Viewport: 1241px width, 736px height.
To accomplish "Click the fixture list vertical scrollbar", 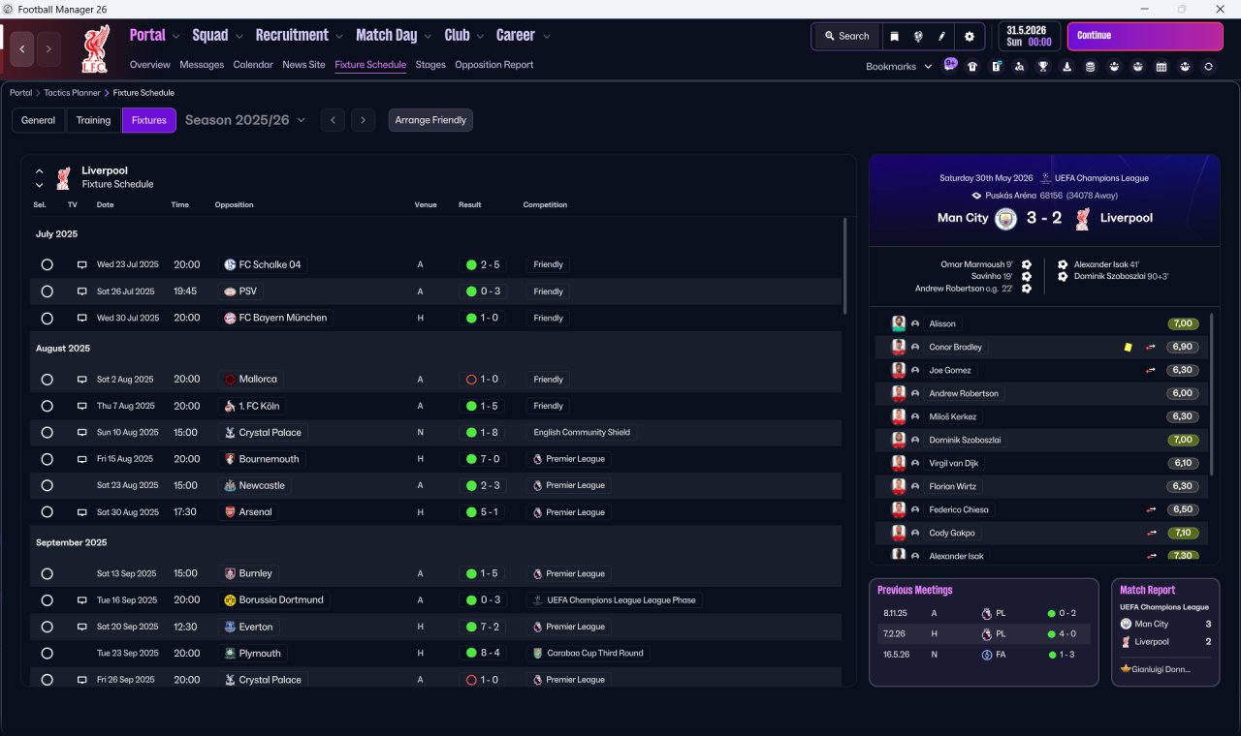I will point(844,266).
